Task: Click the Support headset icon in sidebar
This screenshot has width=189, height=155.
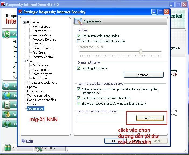Action: coord(7,124)
